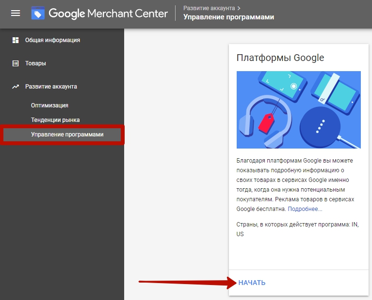372x300 pixels.
Task: Select Управление программами submenu item
Action: point(62,135)
